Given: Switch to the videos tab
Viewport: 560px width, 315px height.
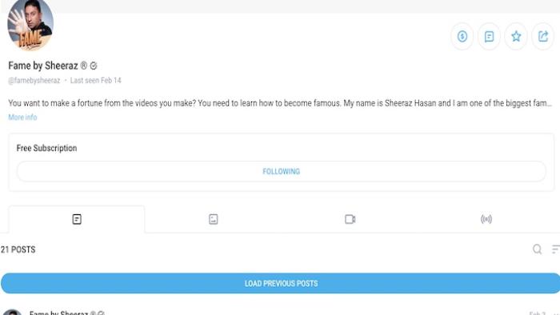Looking at the screenshot, I should [x=350, y=219].
